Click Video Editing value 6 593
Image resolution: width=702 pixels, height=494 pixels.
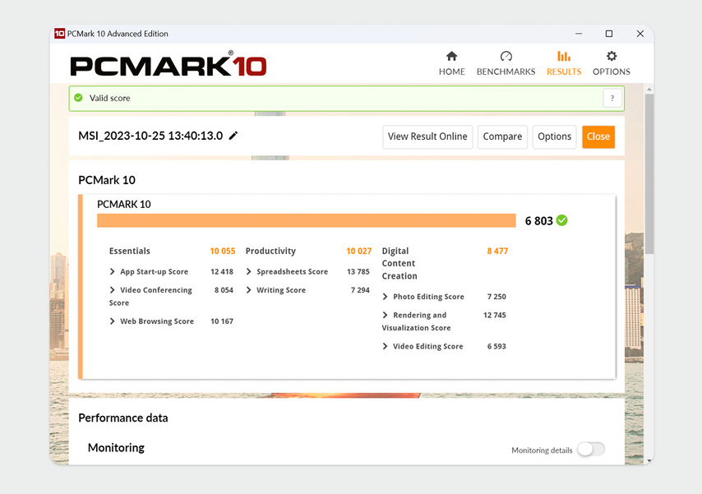[x=496, y=346]
